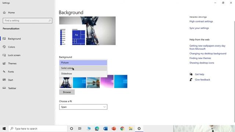Open Task View on the taskbar

80,129
